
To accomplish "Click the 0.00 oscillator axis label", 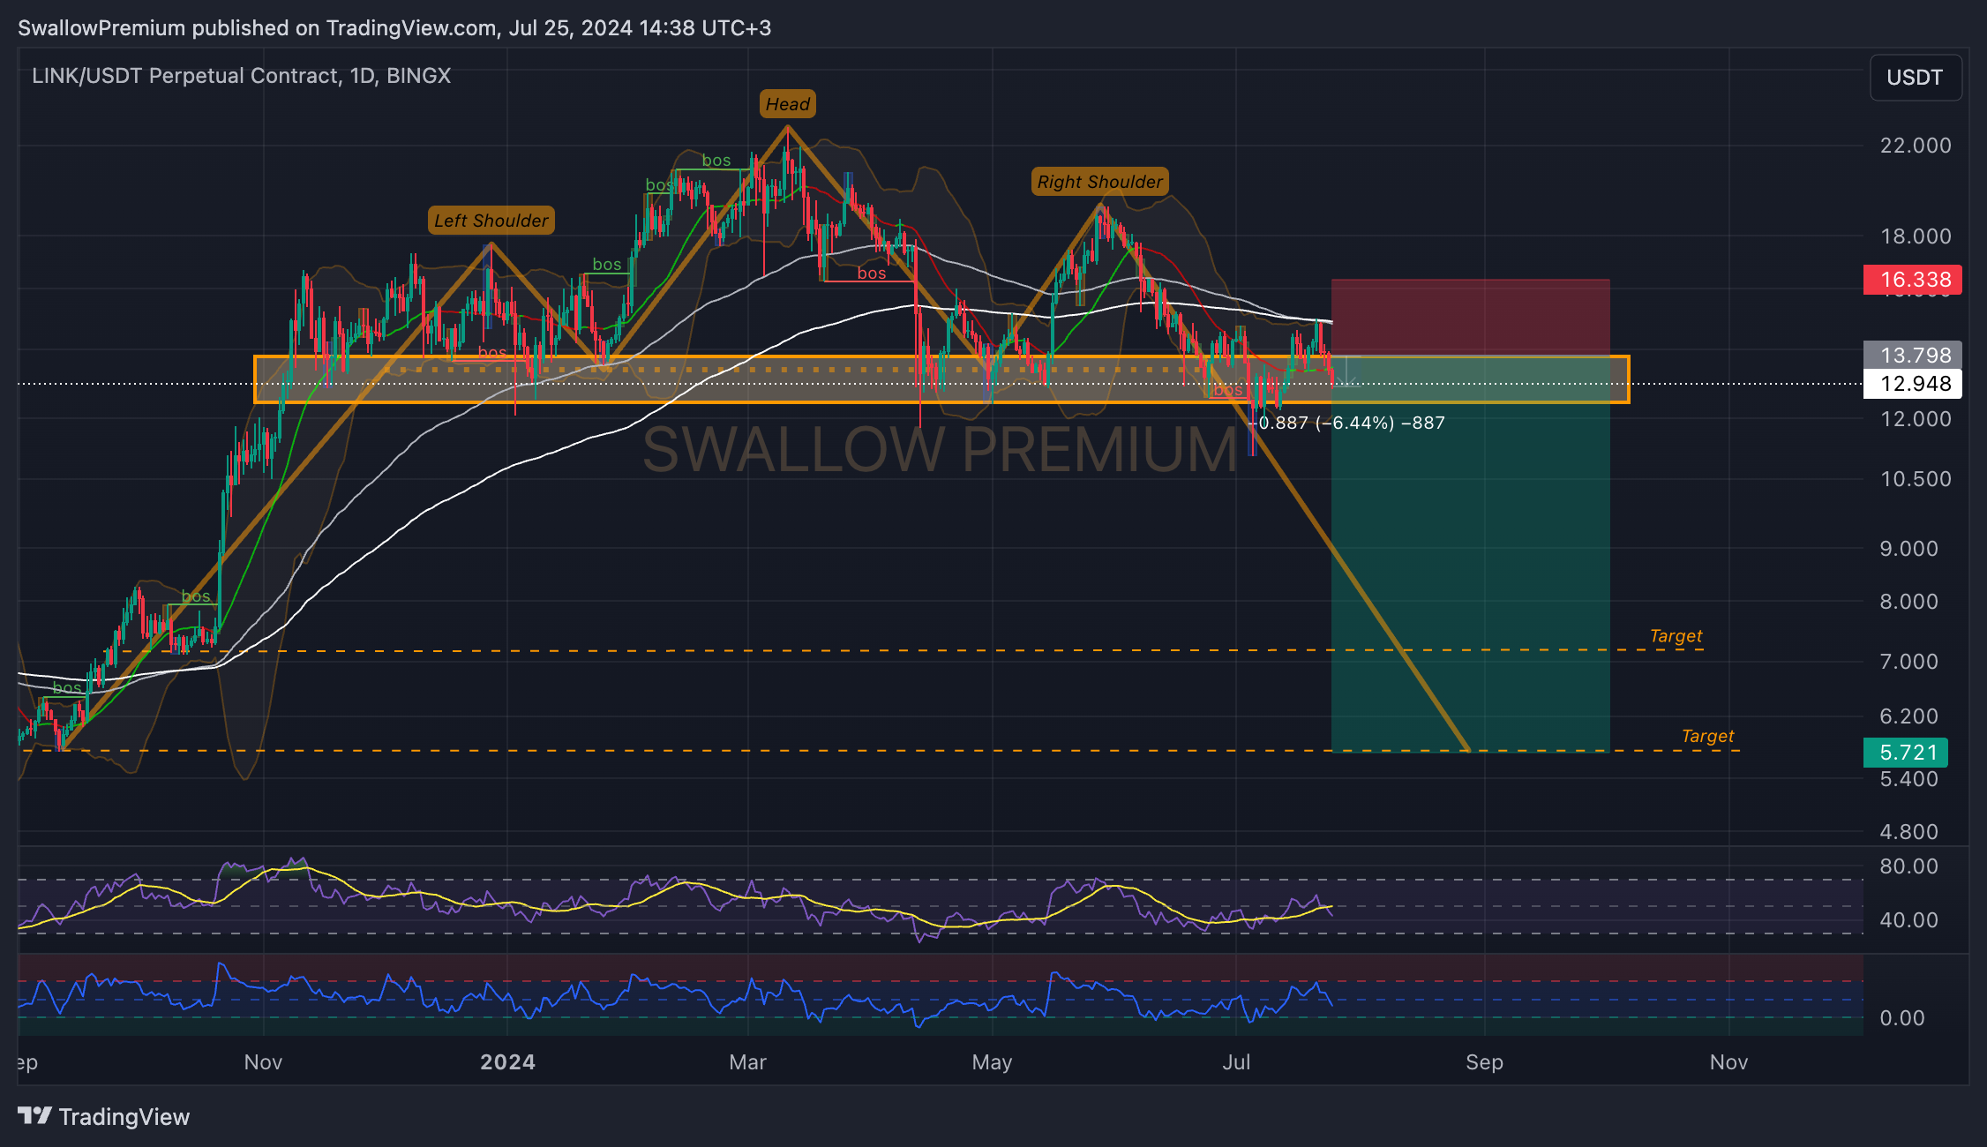I will (x=1902, y=1018).
